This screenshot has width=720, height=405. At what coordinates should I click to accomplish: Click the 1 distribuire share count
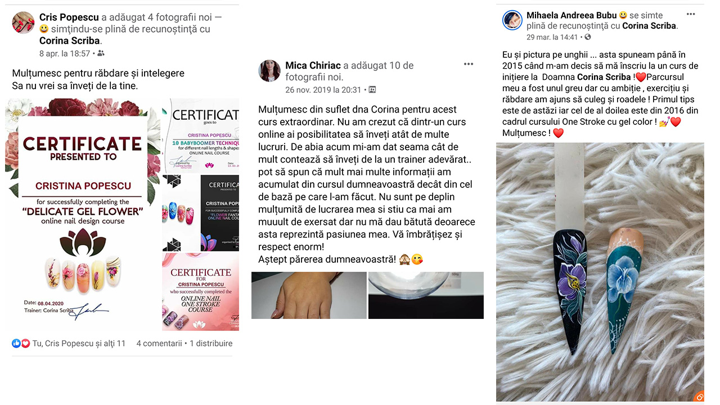pyautogui.click(x=211, y=343)
